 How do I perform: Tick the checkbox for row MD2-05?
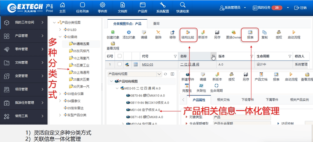119,64
